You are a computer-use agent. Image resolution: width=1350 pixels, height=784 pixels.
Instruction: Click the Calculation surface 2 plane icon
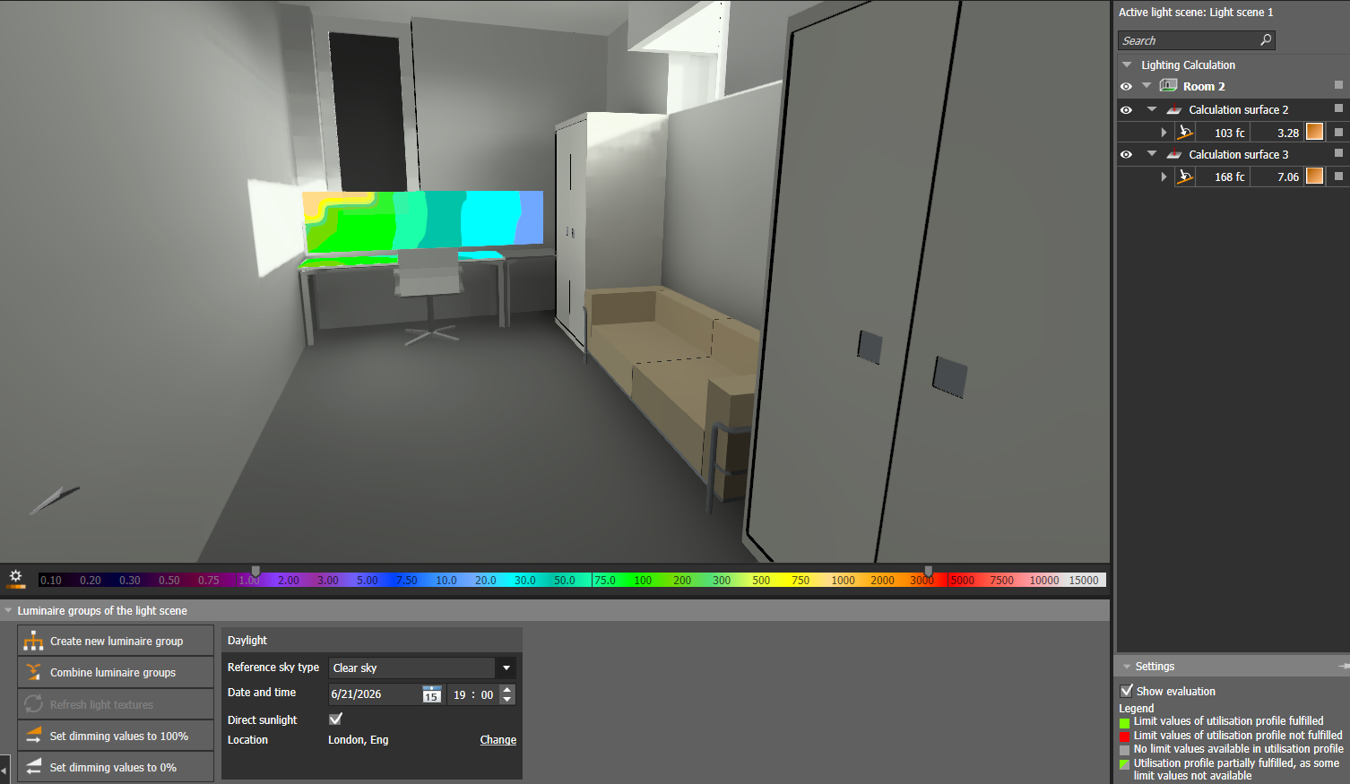click(1173, 109)
